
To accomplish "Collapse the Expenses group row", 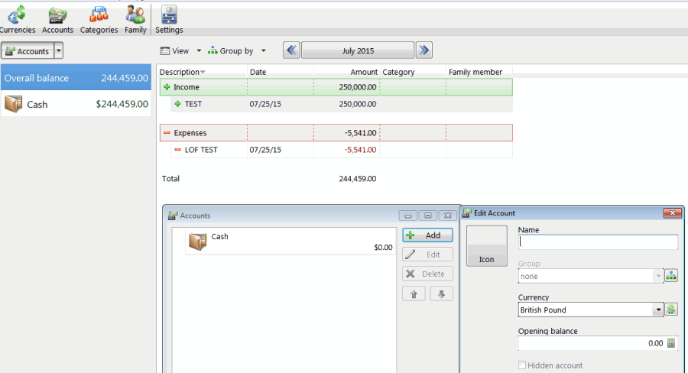I will (x=336, y=132).
